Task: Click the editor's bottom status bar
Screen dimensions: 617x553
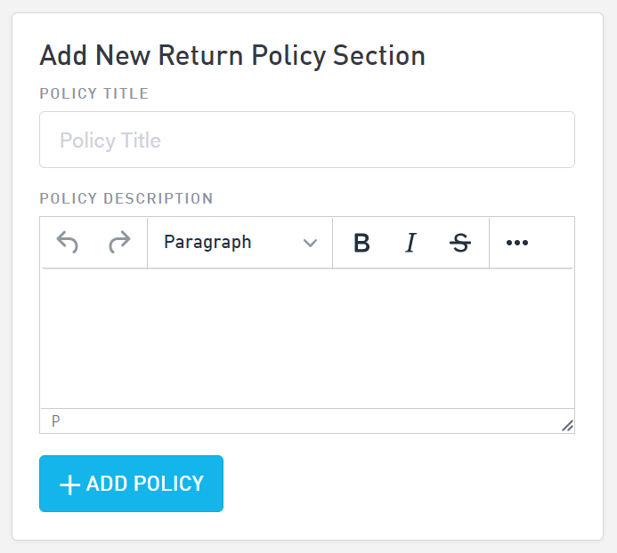Action: coord(303,421)
